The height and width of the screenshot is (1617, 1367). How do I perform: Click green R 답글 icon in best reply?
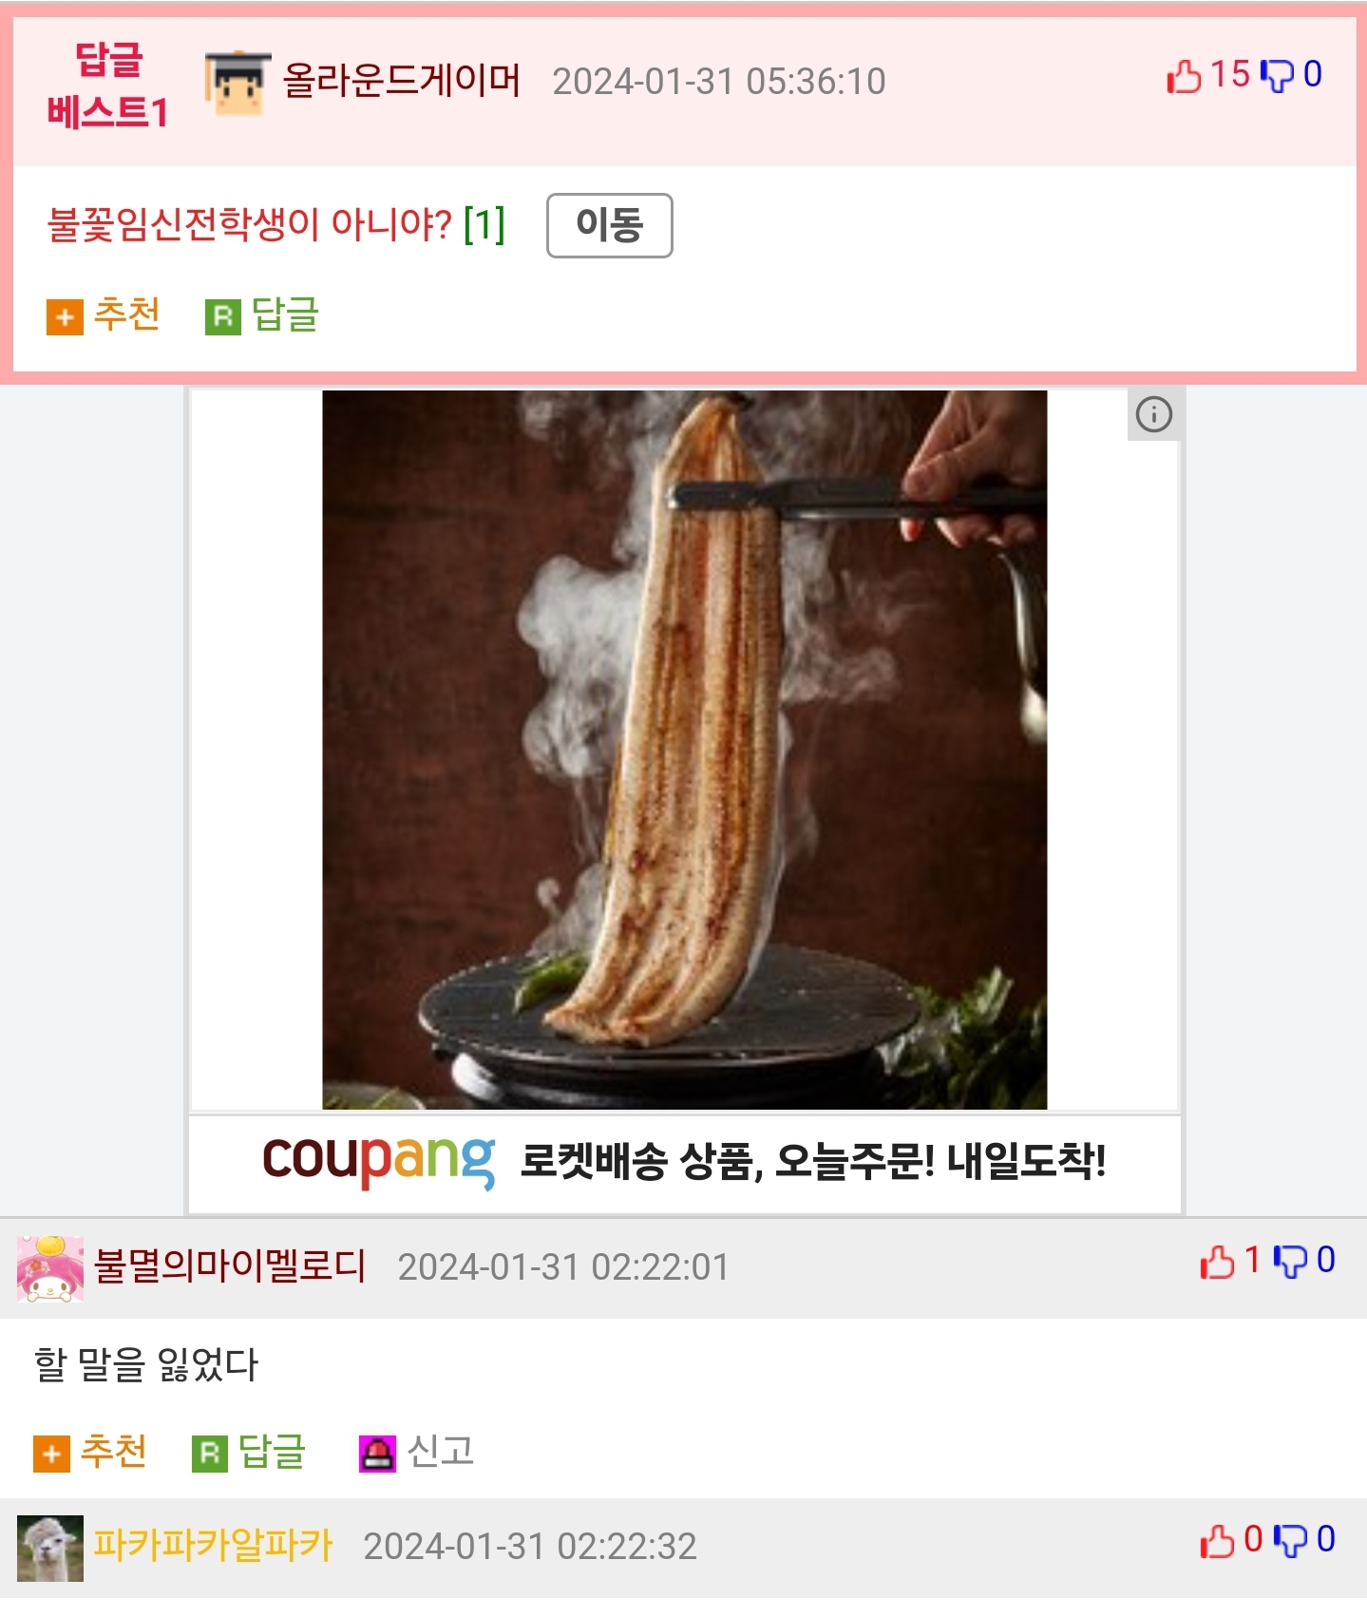pyautogui.click(x=223, y=317)
